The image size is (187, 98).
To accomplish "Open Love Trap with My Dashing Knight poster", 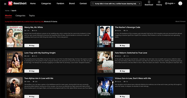I will pyautogui.click(x=15, y=62).
